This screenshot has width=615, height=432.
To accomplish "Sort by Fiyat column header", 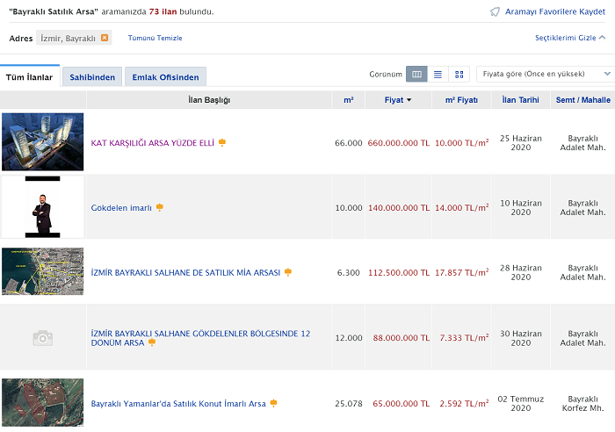I will (x=398, y=100).
